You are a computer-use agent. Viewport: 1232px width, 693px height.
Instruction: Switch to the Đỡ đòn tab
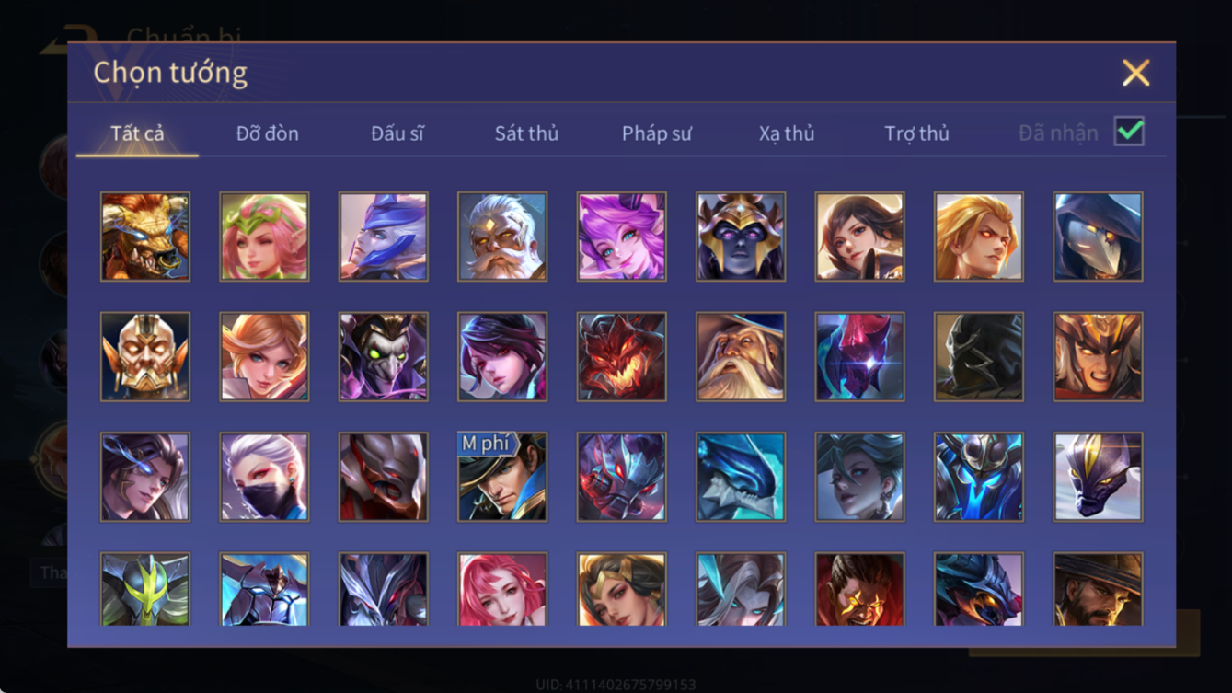pyautogui.click(x=268, y=133)
